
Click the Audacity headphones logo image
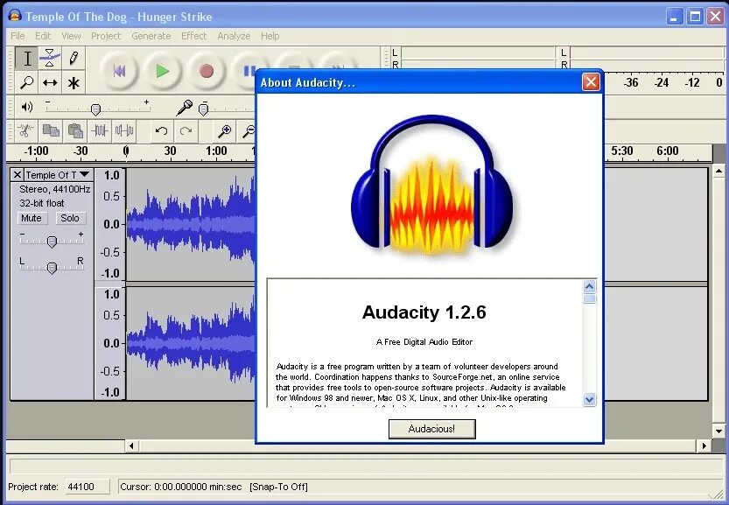click(432, 185)
